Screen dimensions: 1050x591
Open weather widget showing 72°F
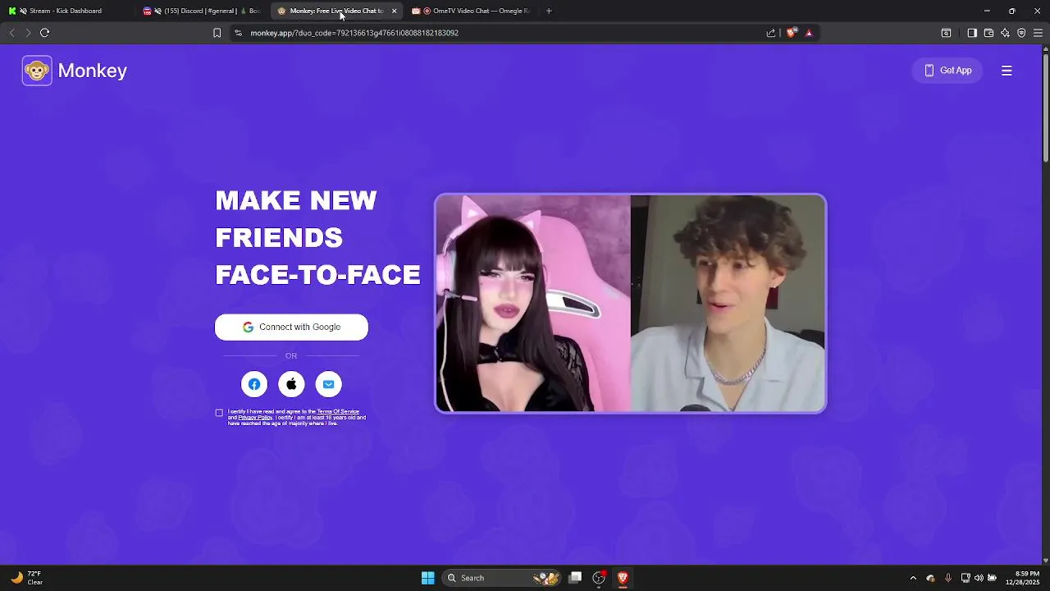pyautogui.click(x=26, y=578)
